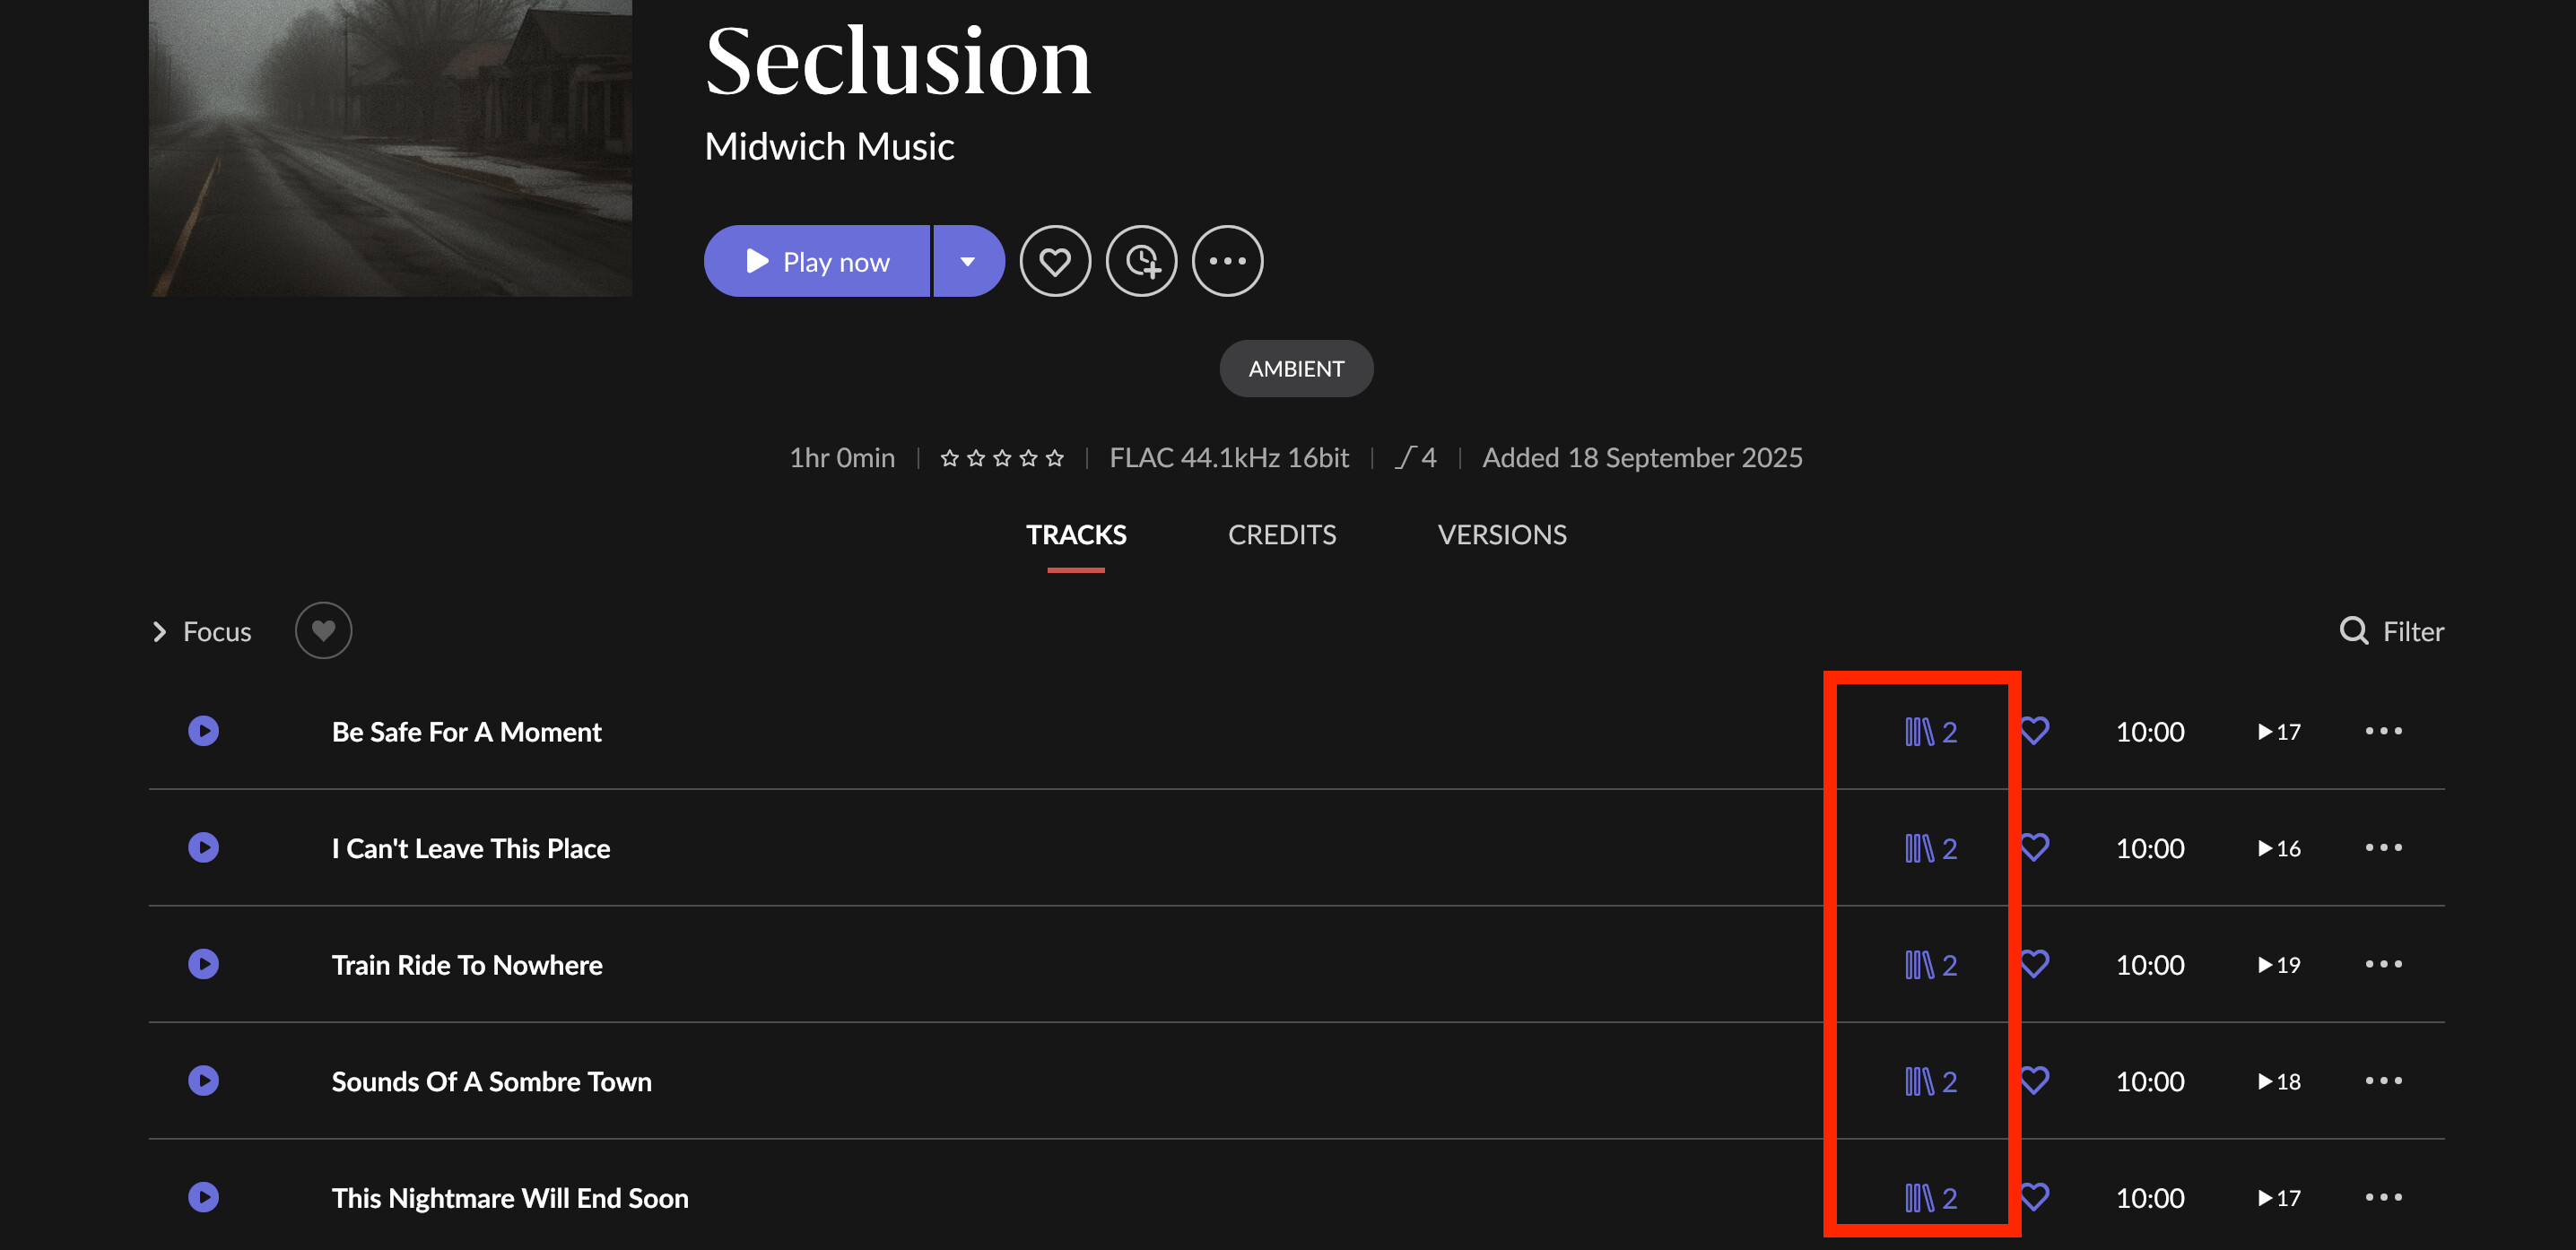2576x1250 pixels.
Task: Expand the Focus options
Action: coord(159,632)
